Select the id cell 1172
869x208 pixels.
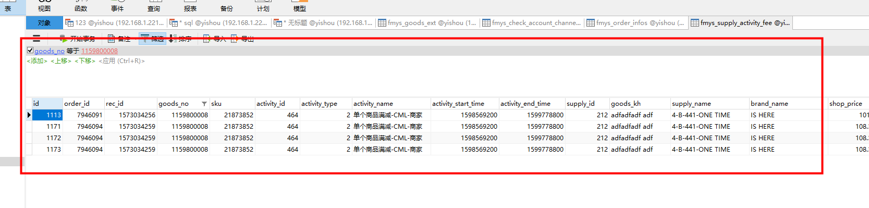click(47, 138)
